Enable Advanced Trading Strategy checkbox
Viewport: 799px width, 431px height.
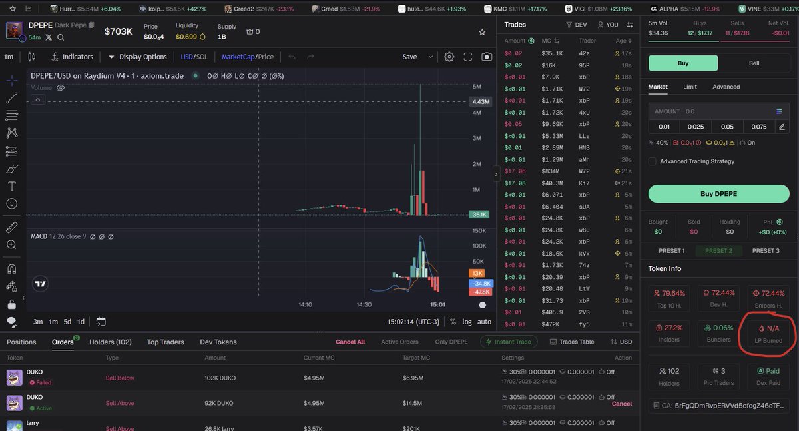coord(653,161)
